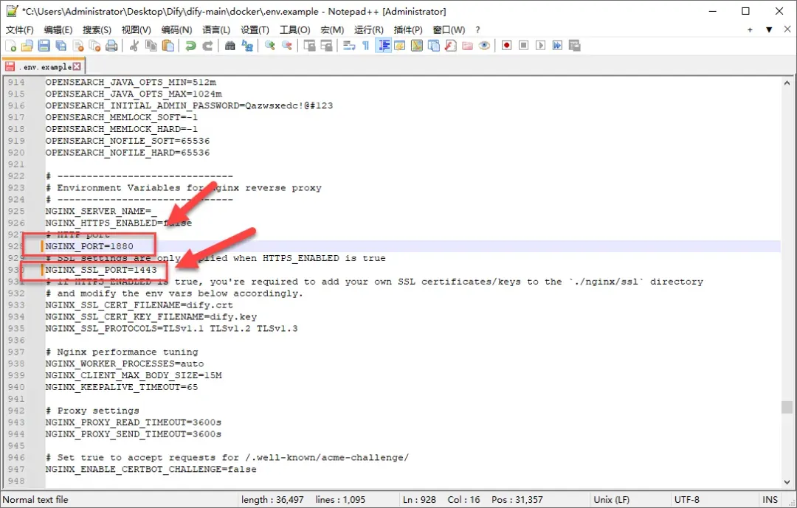
Task: Close the .env.example tab with red X
Action: (x=77, y=66)
